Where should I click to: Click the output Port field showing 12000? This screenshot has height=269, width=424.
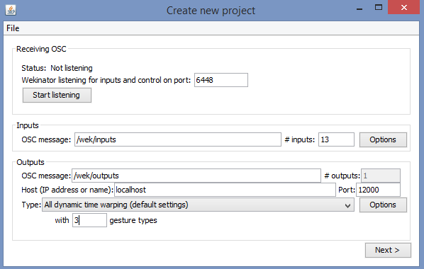click(378, 190)
